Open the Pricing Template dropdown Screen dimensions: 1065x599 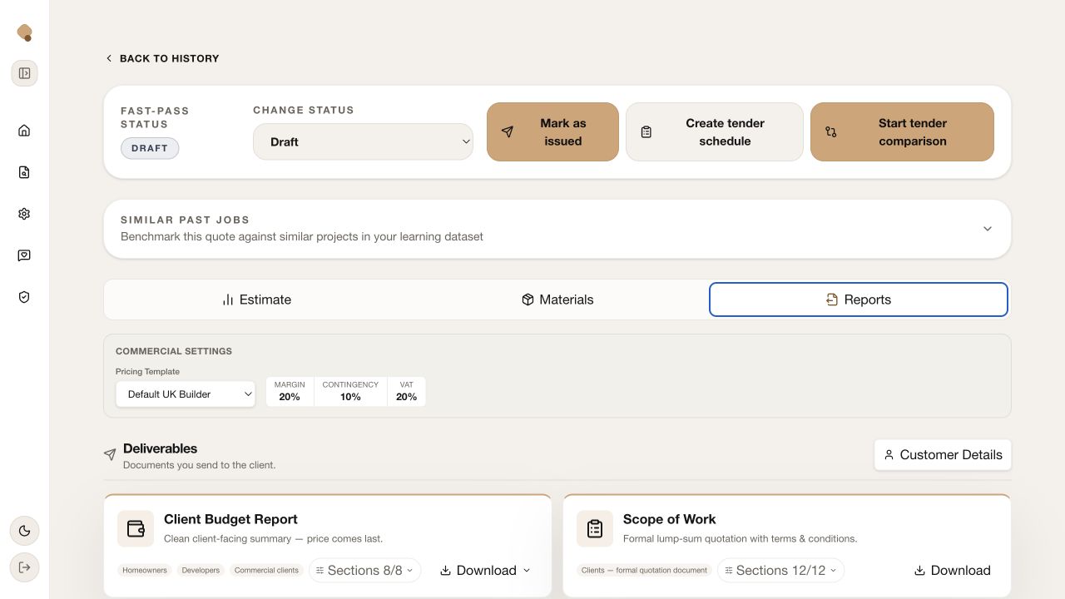click(186, 394)
